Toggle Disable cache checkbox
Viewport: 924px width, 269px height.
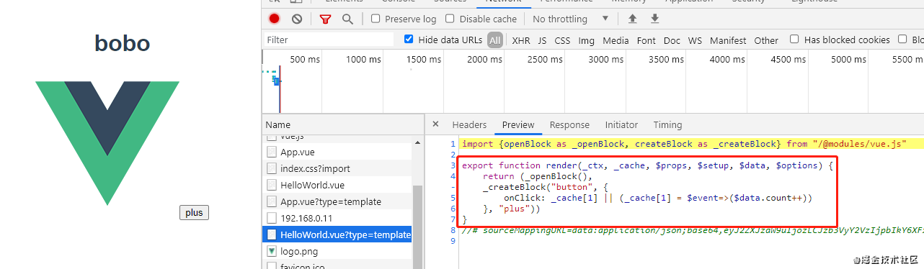point(450,19)
